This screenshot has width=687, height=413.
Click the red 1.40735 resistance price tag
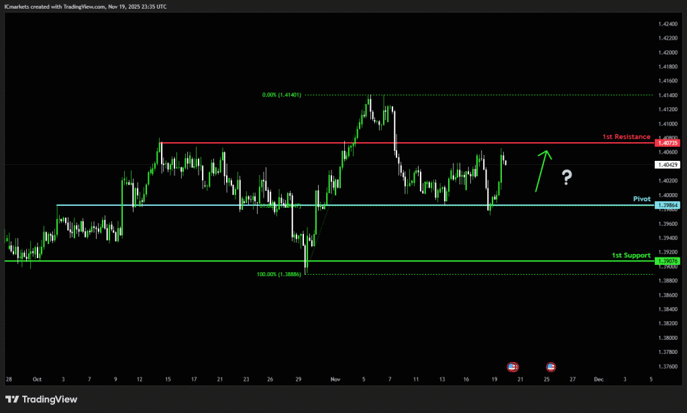pos(668,143)
